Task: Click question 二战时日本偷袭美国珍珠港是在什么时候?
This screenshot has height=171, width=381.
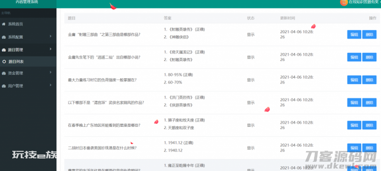Action: pyautogui.click(x=102, y=147)
